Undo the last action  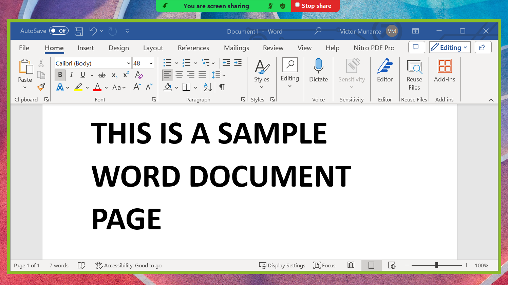click(93, 31)
